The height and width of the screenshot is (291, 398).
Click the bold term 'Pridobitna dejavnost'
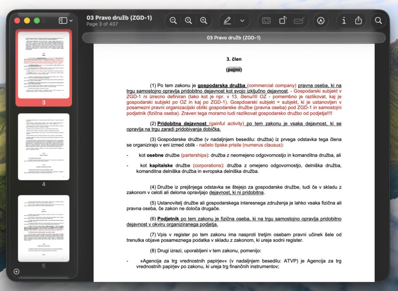pos(182,124)
